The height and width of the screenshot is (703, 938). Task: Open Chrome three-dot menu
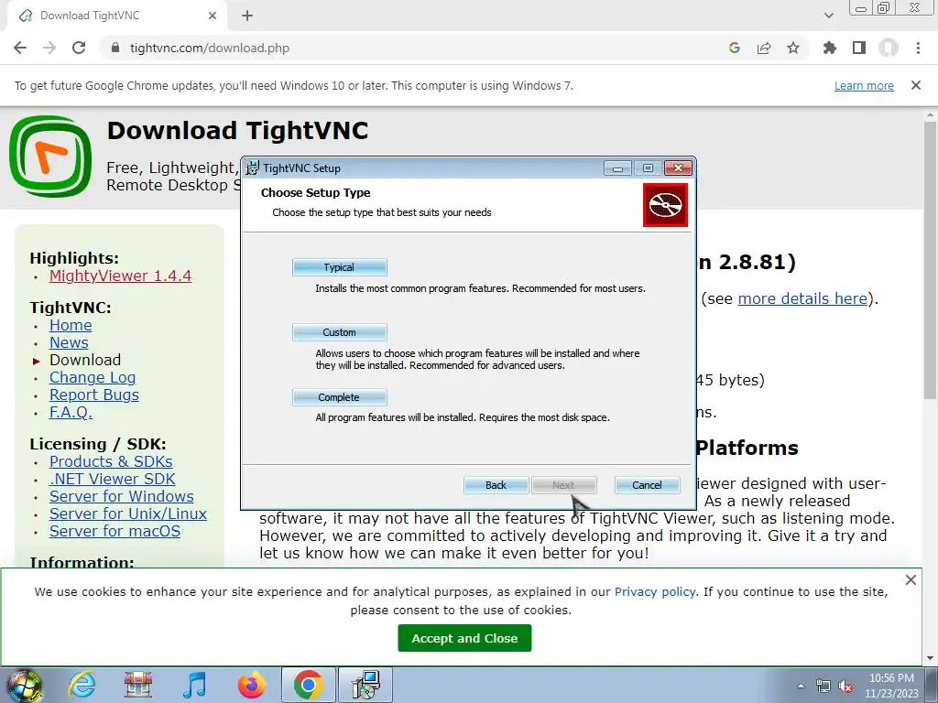click(x=918, y=48)
